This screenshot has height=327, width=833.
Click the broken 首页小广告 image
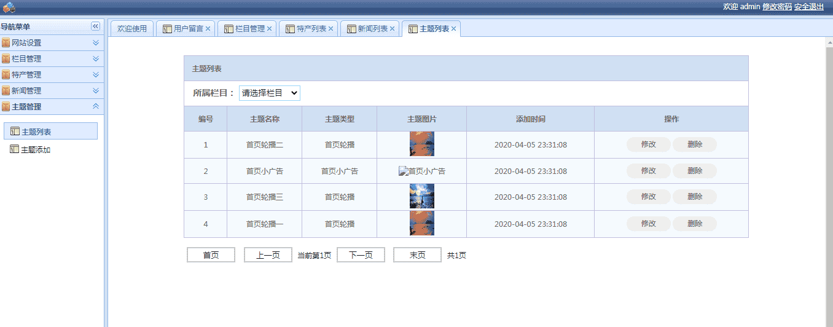coord(422,171)
